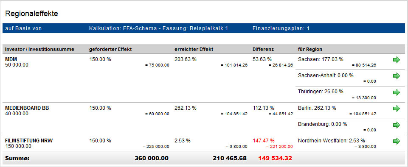Click the 'Differenz' column header
408x167 pixels.
pos(263,49)
